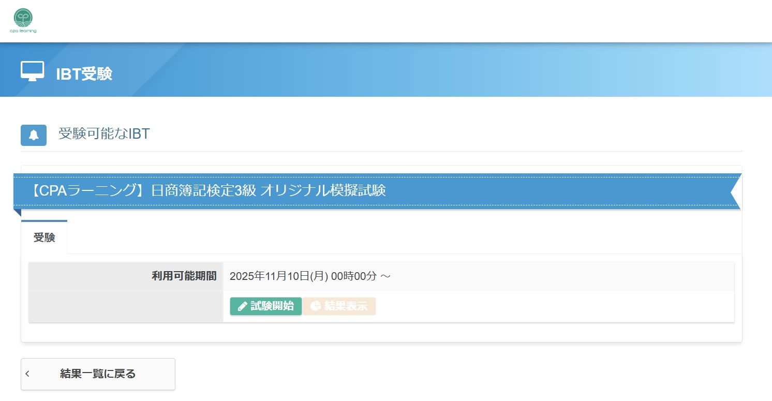772x401 pixels.
Task: Click the CPA Learning logo
Action: [23, 21]
